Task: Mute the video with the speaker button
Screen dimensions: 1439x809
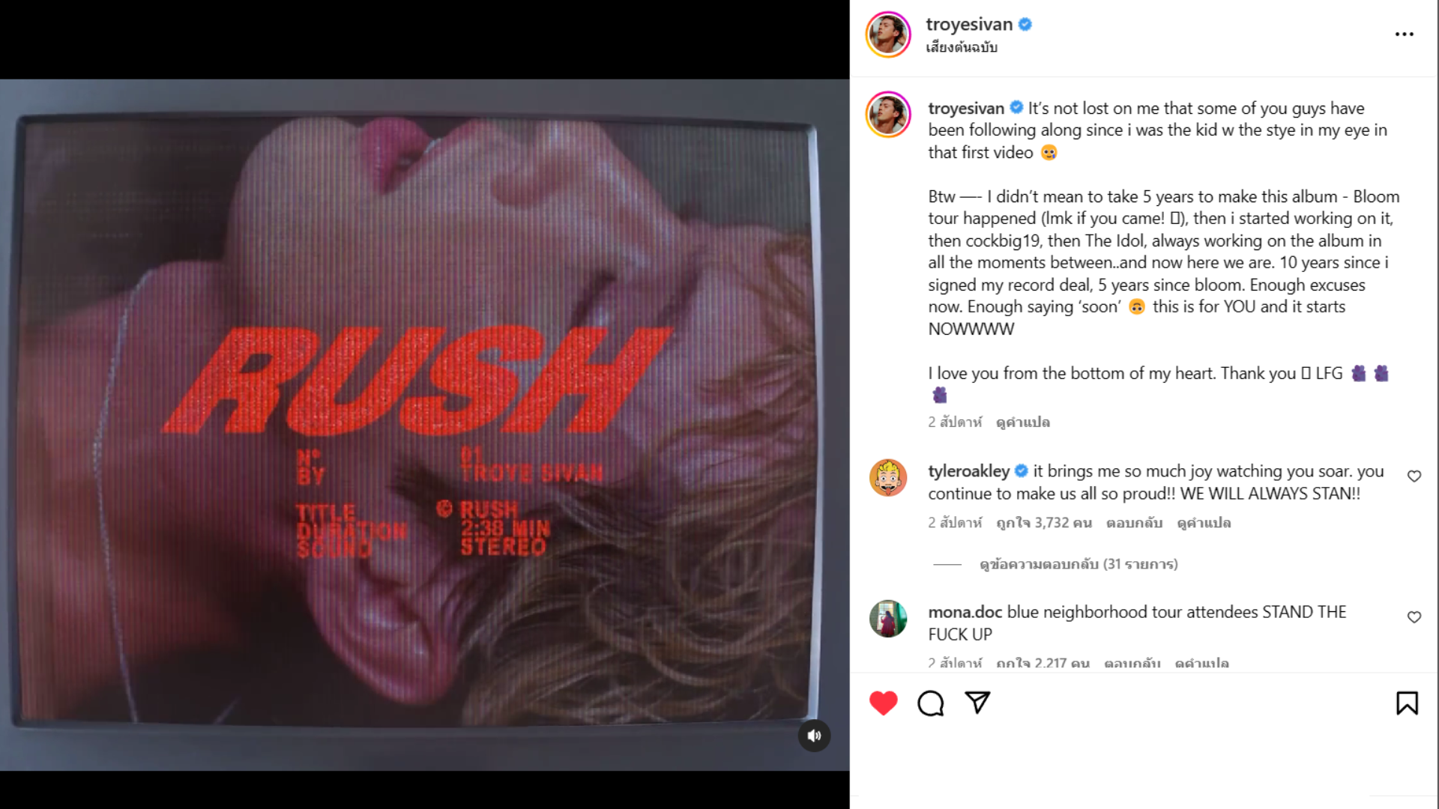Action: tap(814, 736)
